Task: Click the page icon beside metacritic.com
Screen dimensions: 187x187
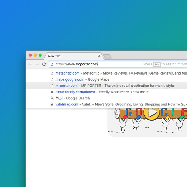Action: (x=52, y=73)
